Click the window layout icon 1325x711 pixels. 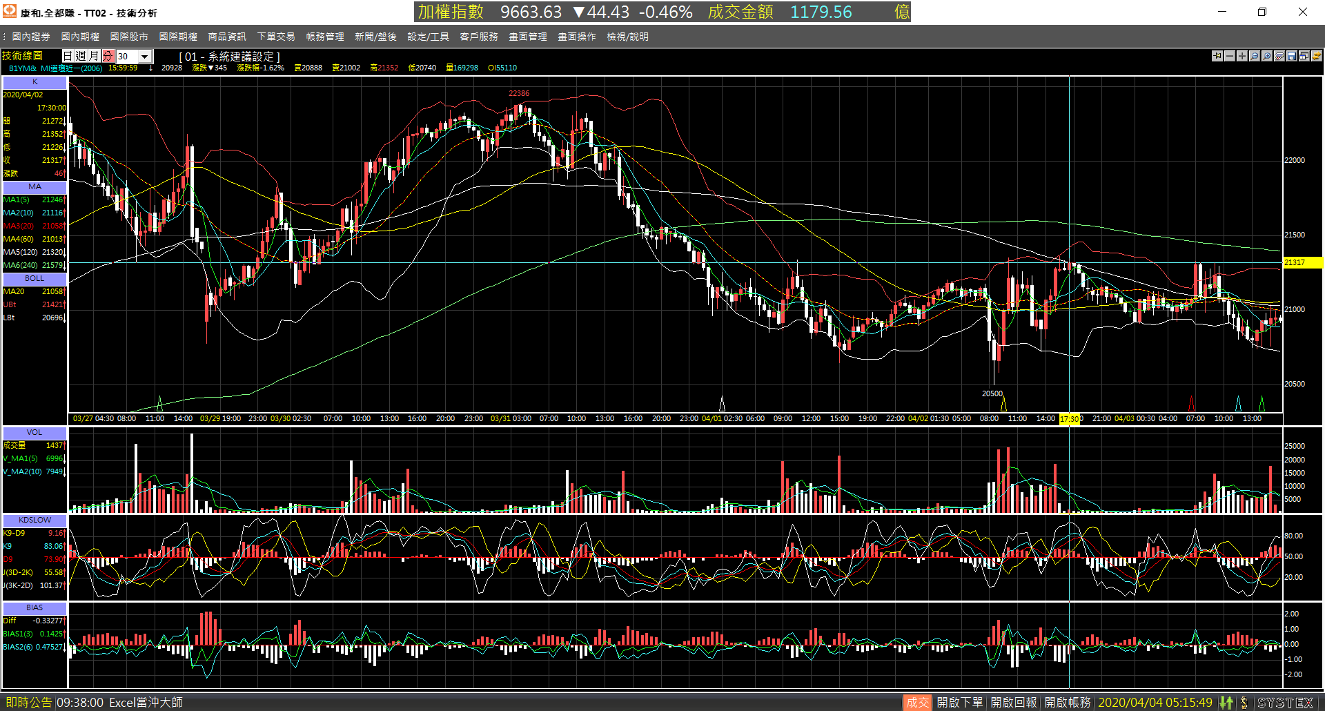(1304, 56)
